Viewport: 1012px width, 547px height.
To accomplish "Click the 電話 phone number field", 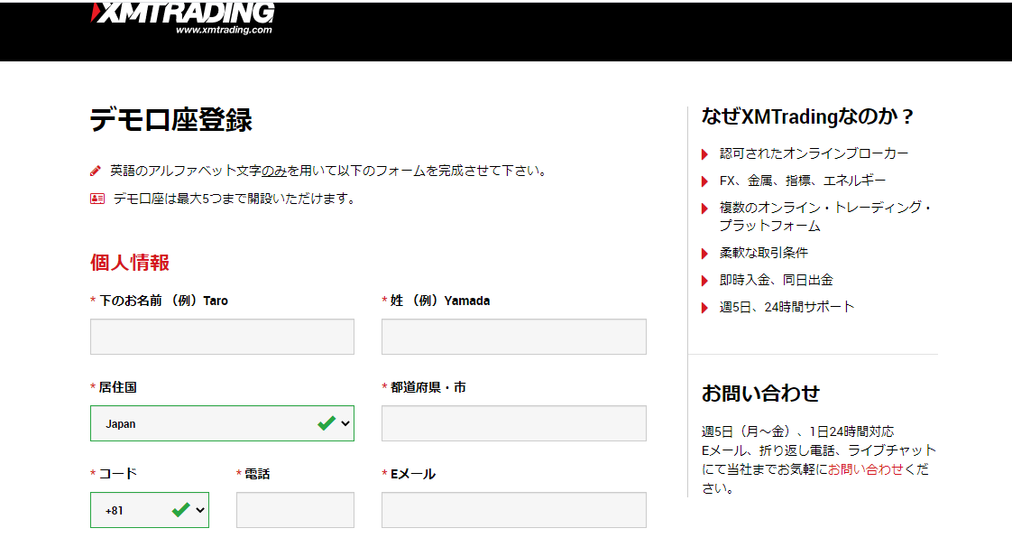I will point(294,509).
